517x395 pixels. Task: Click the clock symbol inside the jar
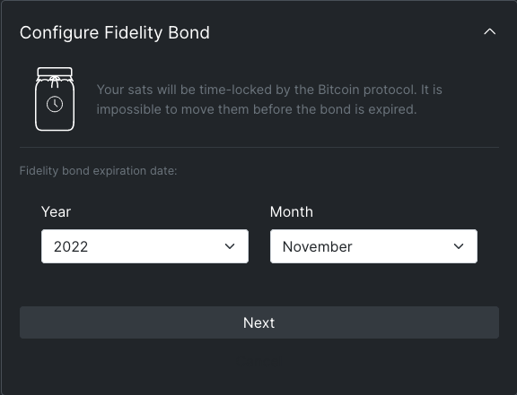pos(55,104)
